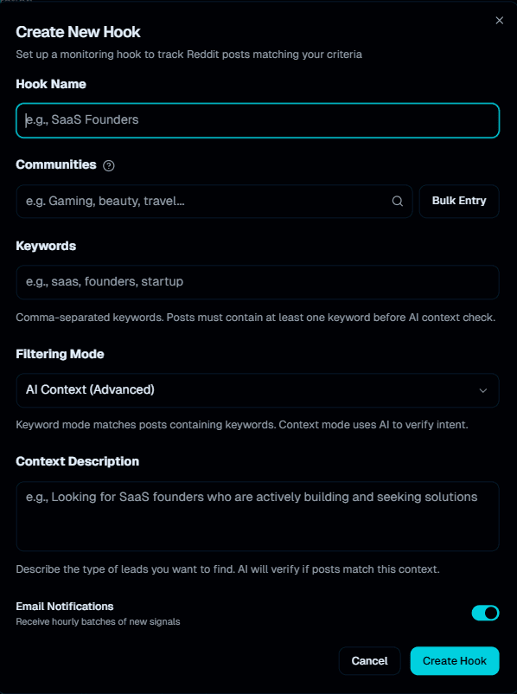The width and height of the screenshot is (517, 694).
Task: Click the Hook Name heading label
Action: 49,84
